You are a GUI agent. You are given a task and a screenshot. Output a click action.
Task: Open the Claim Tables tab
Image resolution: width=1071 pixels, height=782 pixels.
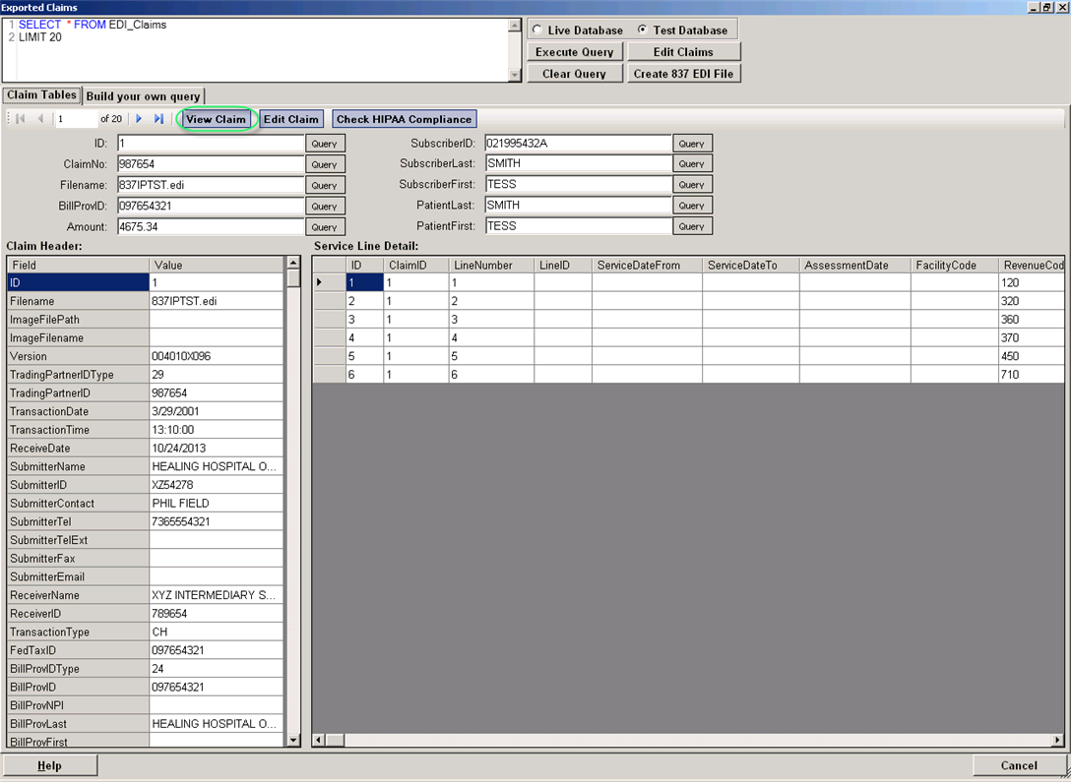41,95
